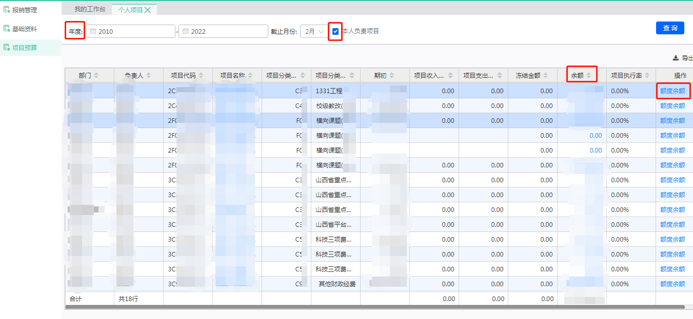The width and height of the screenshot is (693, 319).
Task: Click the horizontal scrollbar under the table
Action: (374, 307)
